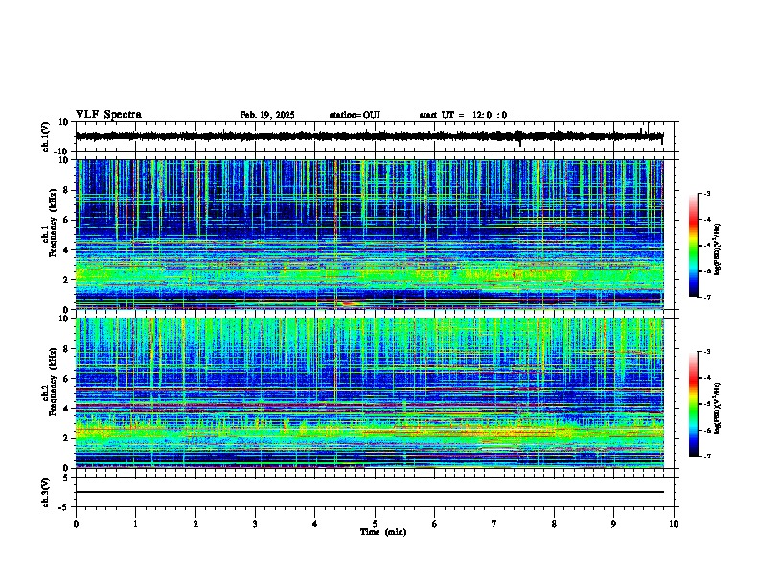Click the "station=OUI" header label

[355, 115]
